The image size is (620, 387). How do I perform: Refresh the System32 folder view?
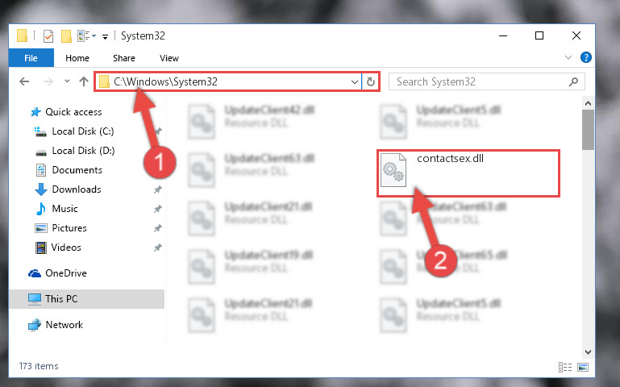click(x=371, y=81)
